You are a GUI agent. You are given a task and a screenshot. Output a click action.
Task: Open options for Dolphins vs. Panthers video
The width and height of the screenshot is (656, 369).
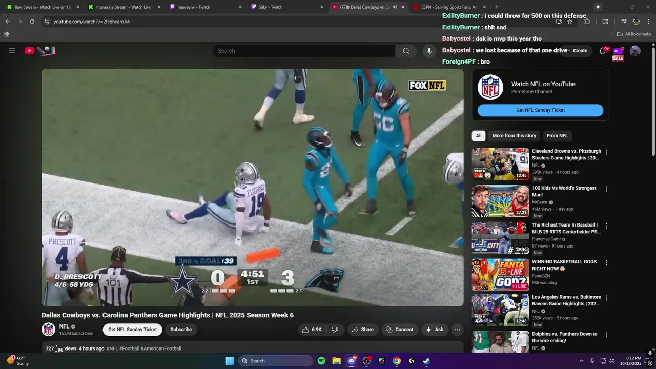click(606, 335)
